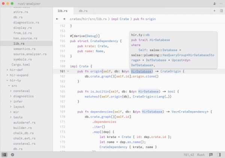Go back with the left arrow
The height and width of the screenshot is (158, 225).
coord(57,19)
